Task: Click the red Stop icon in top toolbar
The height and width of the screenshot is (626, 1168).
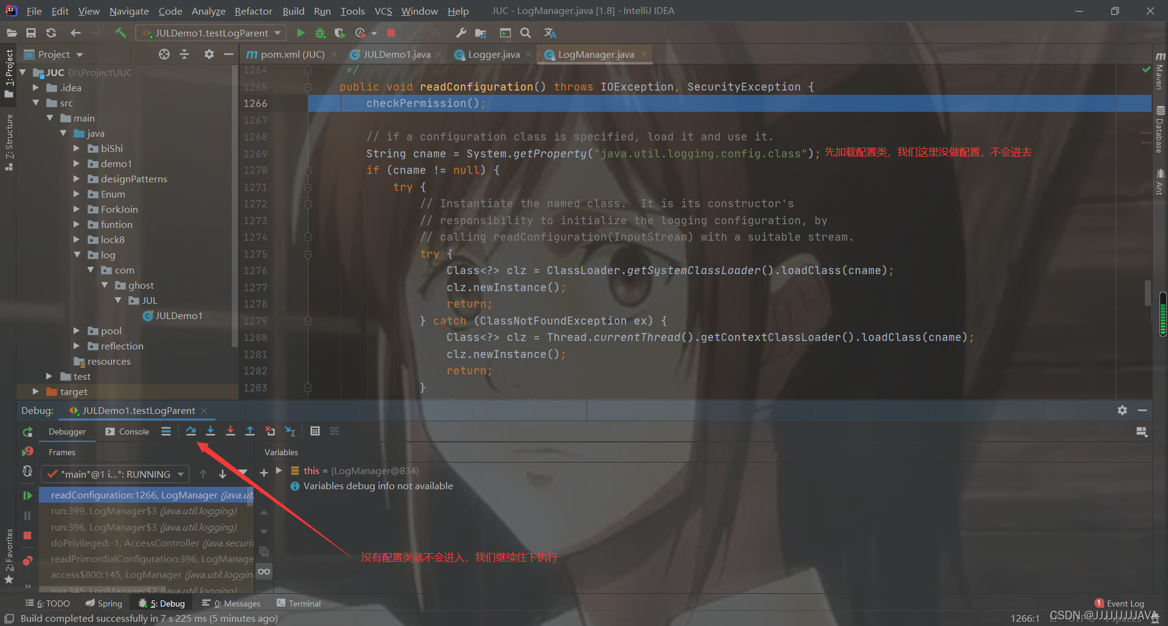Action: coord(391,33)
